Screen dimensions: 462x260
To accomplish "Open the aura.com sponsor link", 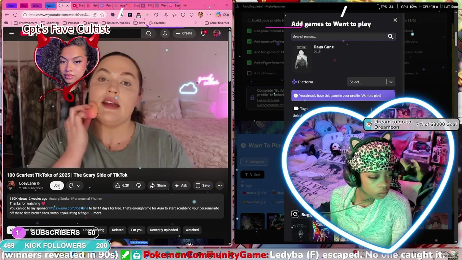I will click(x=69, y=208).
